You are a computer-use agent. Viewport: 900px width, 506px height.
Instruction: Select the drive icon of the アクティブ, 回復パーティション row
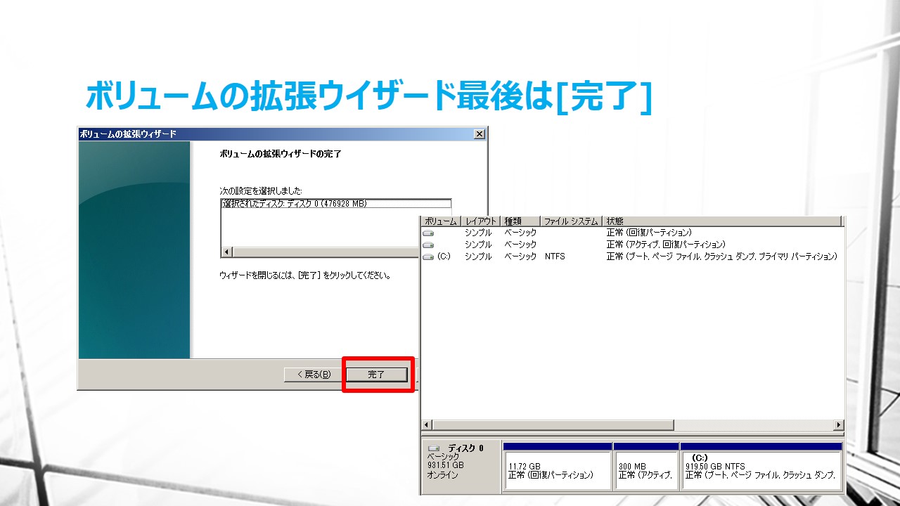[428, 245]
